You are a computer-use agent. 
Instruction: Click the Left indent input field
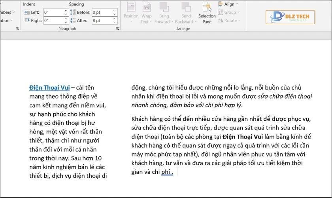click(x=53, y=12)
